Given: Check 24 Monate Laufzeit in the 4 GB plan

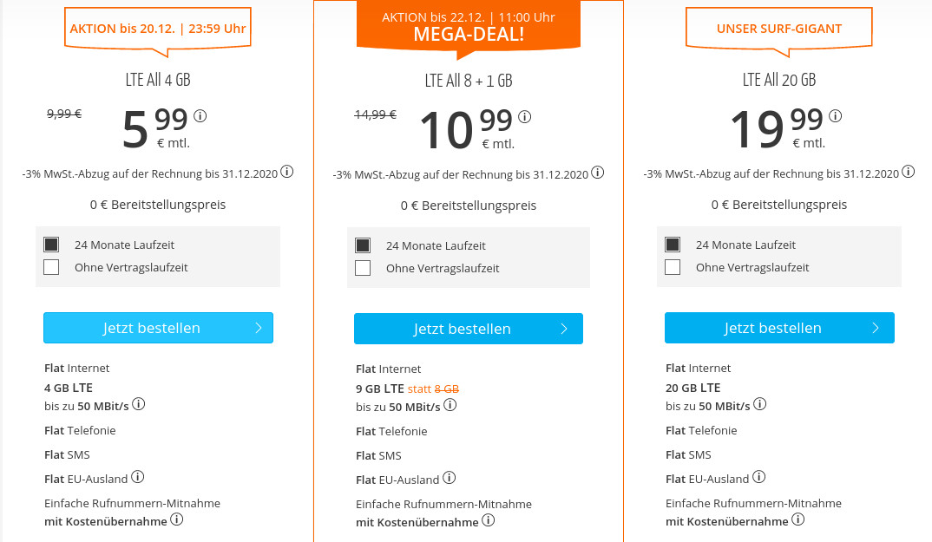Looking at the screenshot, I should (x=49, y=245).
